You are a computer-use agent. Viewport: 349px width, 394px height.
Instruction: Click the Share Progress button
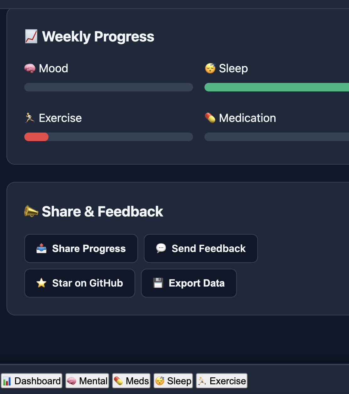tap(81, 248)
